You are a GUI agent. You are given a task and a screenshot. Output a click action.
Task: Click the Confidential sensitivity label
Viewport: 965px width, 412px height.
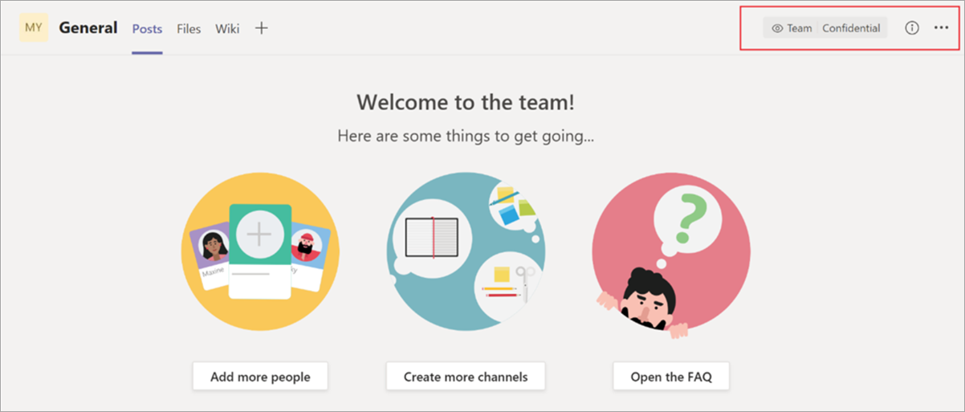(851, 28)
